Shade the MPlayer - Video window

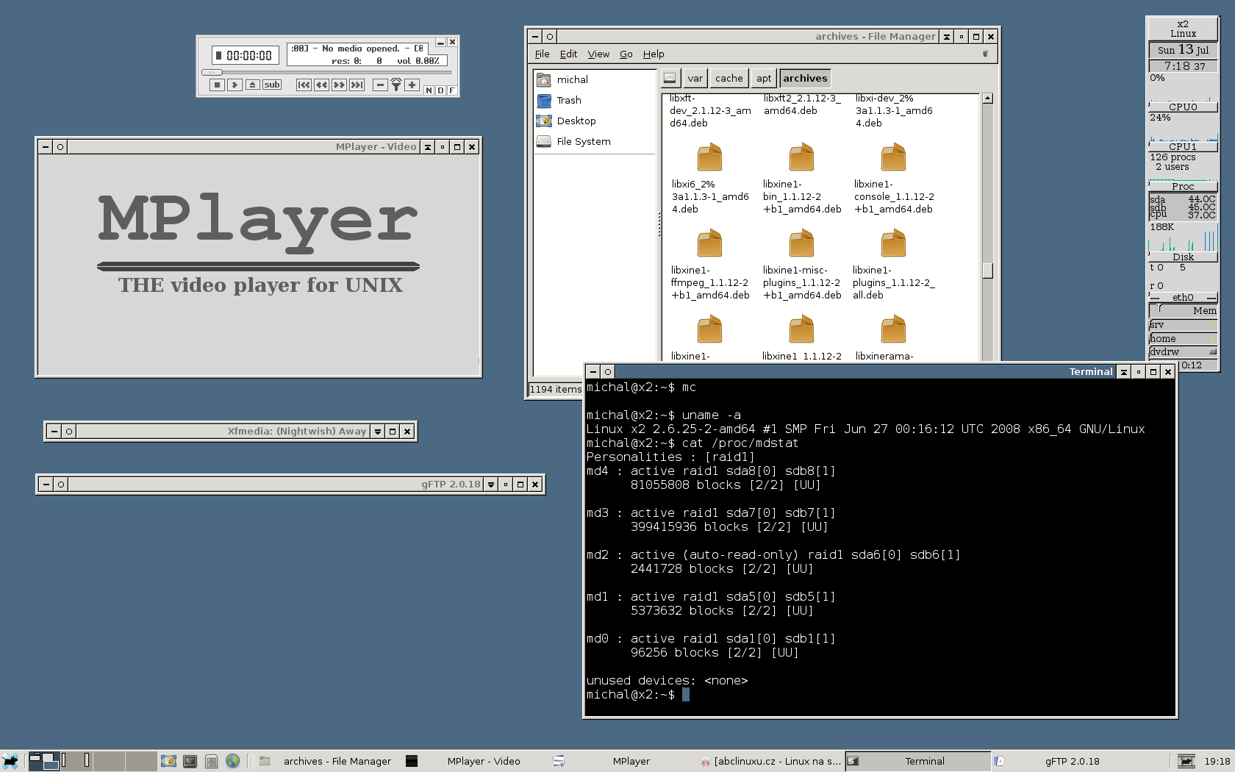coord(428,147)
